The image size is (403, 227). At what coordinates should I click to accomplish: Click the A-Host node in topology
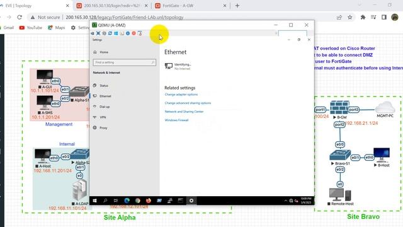tap(43, 156)
